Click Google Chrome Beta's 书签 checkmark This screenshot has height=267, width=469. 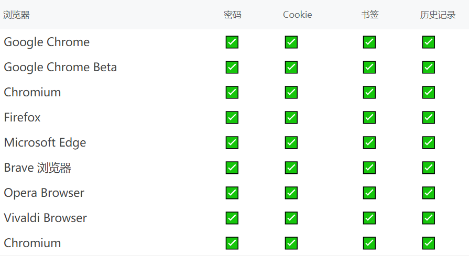pyautogui.click(x=369, y=67)
